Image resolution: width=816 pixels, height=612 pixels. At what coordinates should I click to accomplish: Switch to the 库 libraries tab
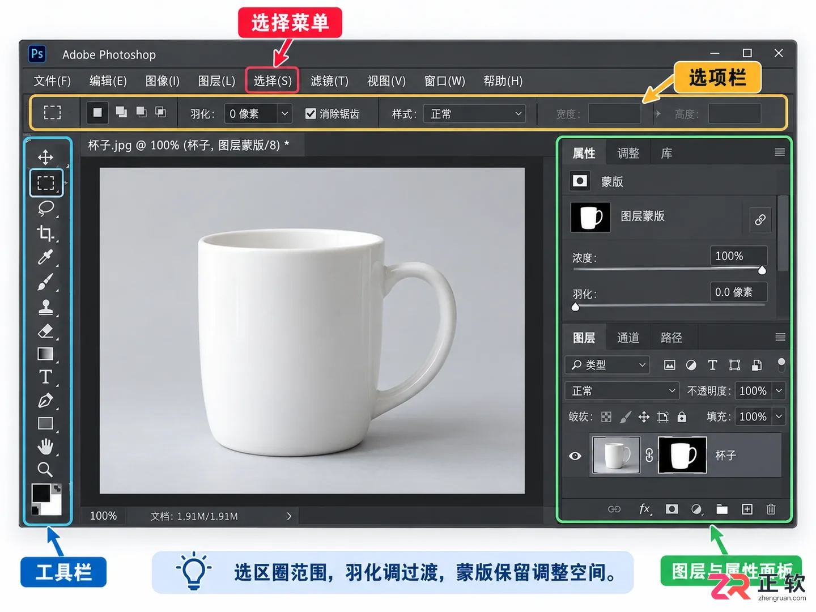click(x=666, y=153)
